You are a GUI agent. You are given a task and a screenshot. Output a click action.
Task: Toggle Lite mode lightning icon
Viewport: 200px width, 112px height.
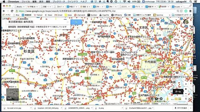coord(152,99)
